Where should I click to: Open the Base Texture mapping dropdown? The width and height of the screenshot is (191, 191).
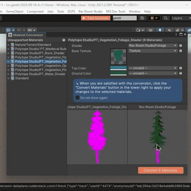point(153,51)
